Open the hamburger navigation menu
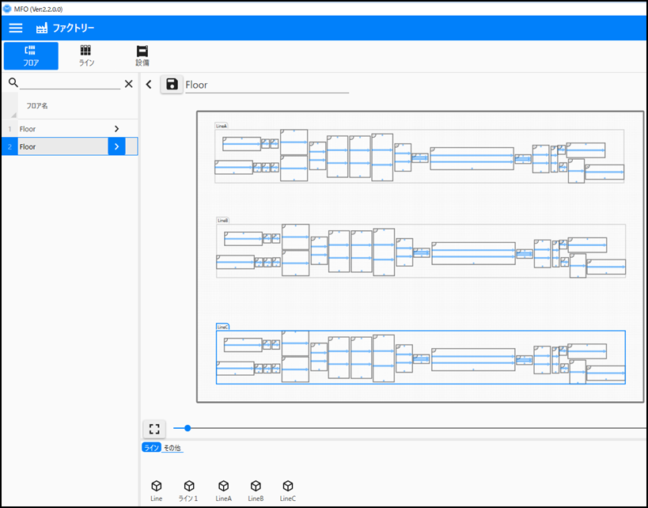648x508 pixels. coord(16,28)
